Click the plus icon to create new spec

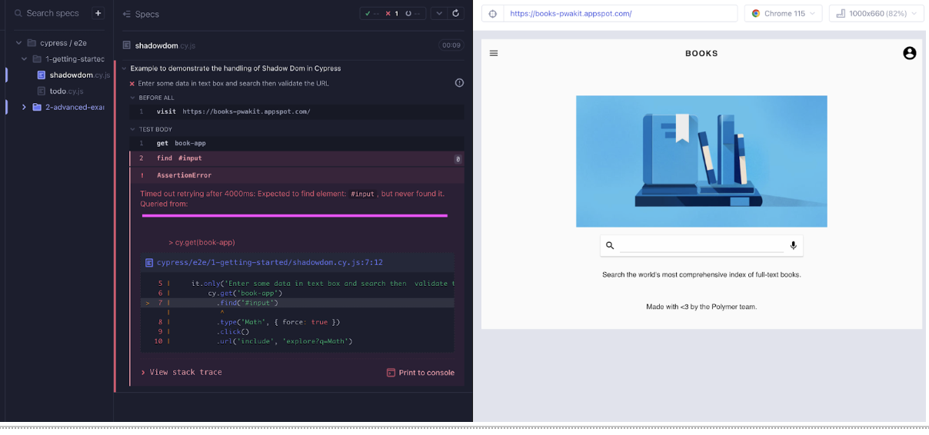coord(98,13)
